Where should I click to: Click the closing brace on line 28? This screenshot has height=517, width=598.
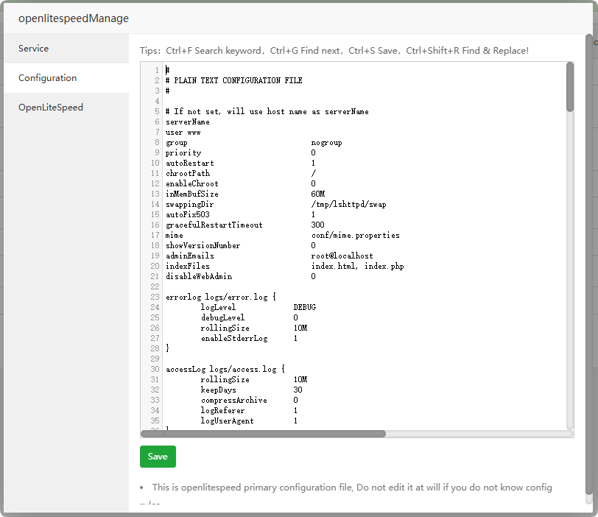pos(167,348)
